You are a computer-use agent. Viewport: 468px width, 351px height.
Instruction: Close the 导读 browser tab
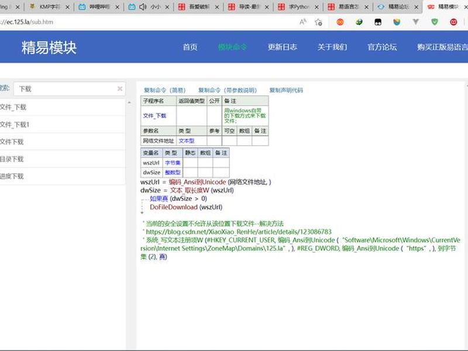coord(267,7)
